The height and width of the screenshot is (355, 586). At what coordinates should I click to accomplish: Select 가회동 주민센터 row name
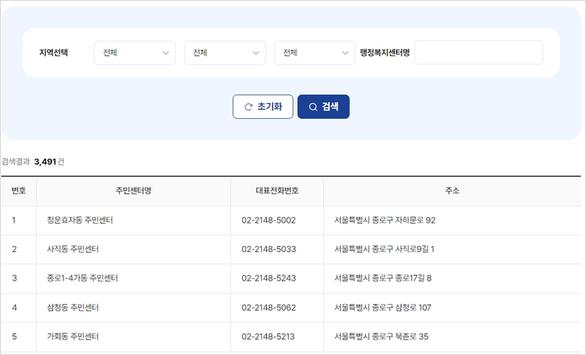pyautogui.click(x=73, y=337)
